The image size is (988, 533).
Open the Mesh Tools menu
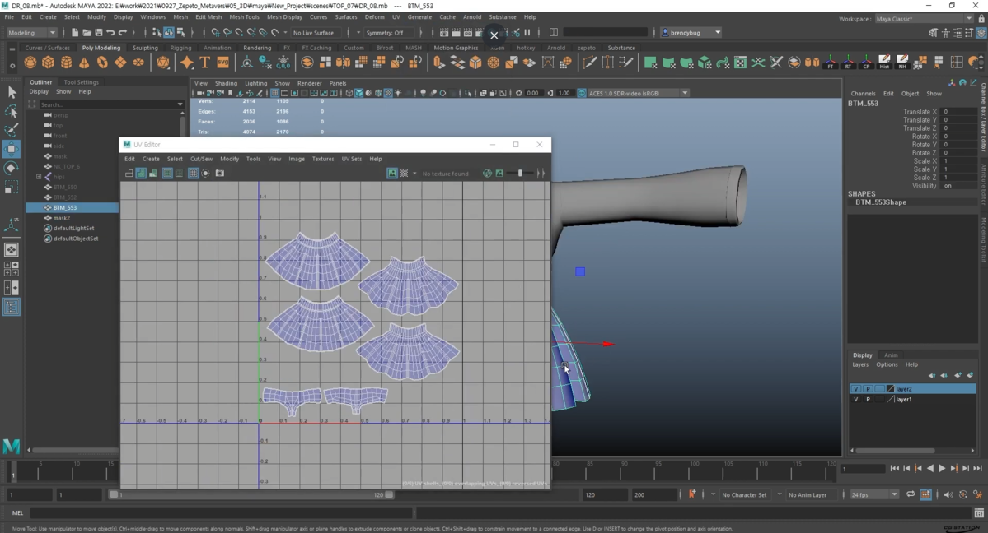pos(244,16)
